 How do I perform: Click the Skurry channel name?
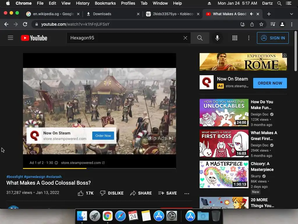[256, 176]
